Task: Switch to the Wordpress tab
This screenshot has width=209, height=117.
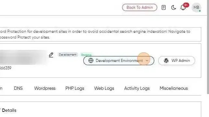Action: click(45, 88)
